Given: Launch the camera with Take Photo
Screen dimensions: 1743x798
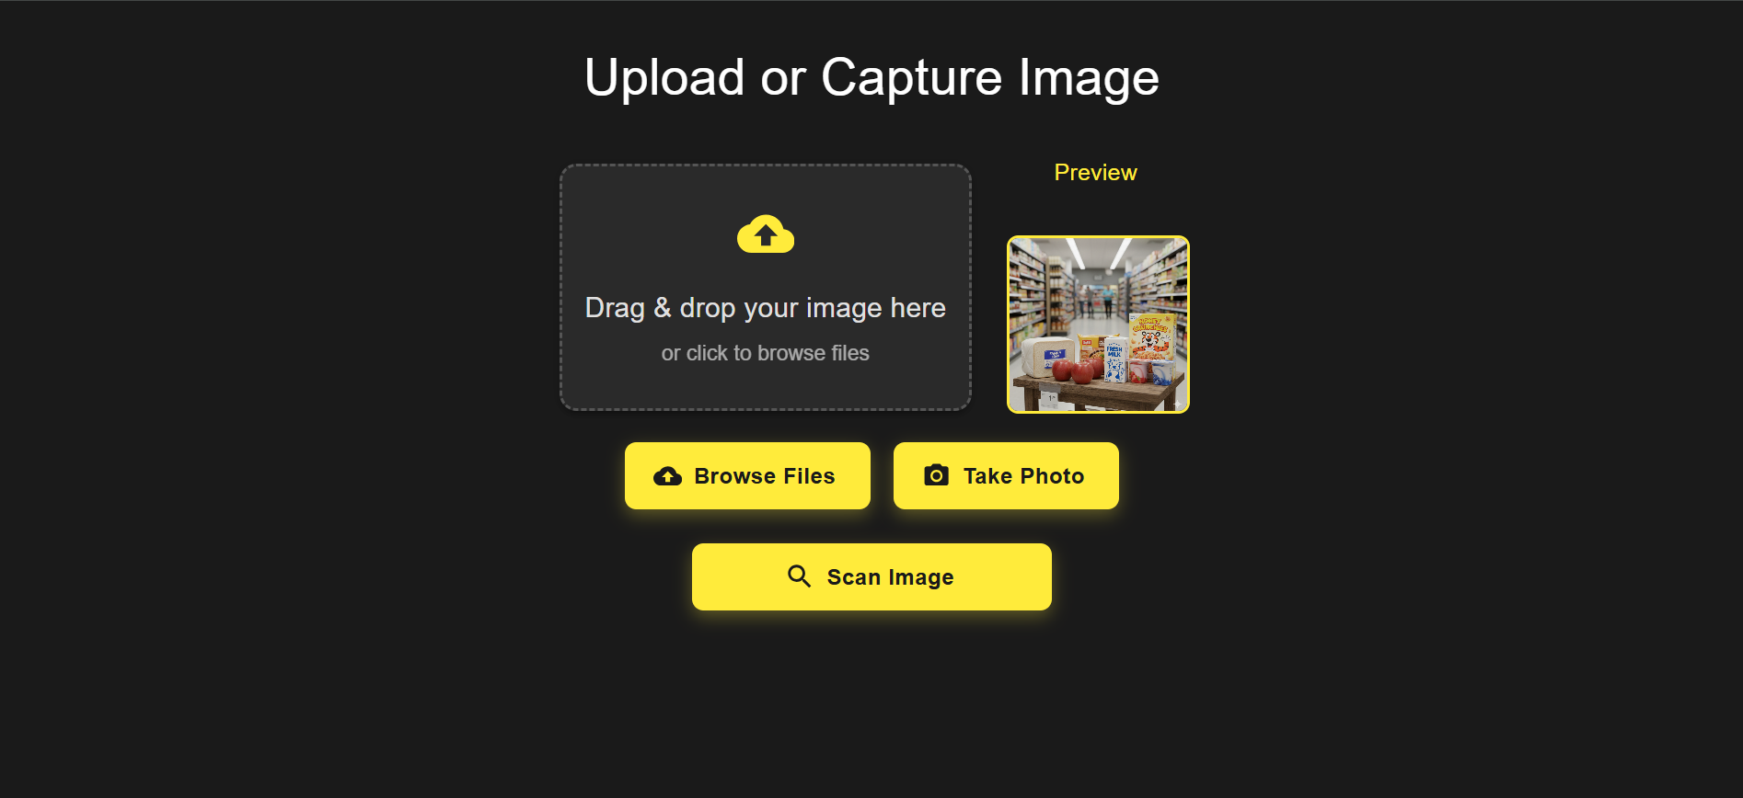Looking at the screenshot, I should coord(1006,475).
